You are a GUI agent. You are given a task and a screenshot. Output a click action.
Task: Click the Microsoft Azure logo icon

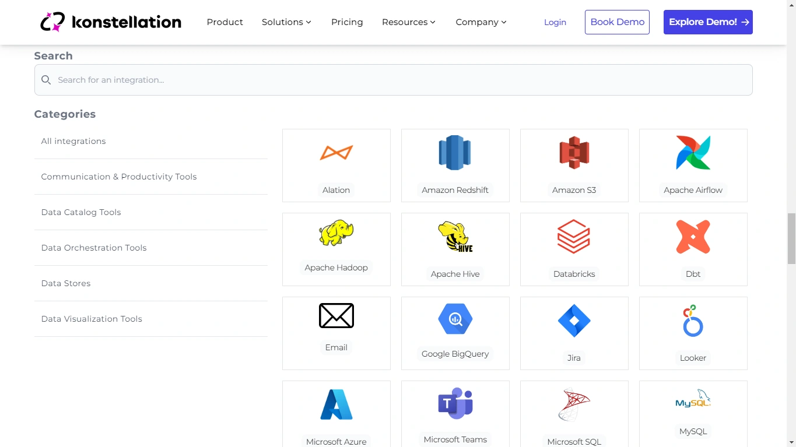pos(336,404)
